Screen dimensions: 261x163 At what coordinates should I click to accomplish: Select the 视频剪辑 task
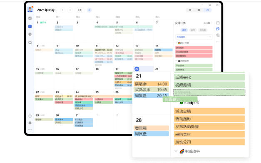209,85
